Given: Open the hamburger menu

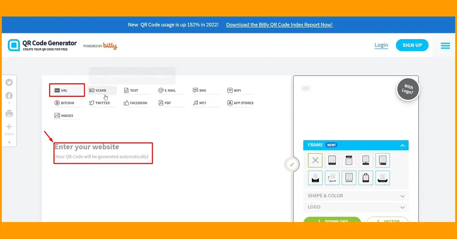Looking at the screenshot, I should click(x=445, y=45).
